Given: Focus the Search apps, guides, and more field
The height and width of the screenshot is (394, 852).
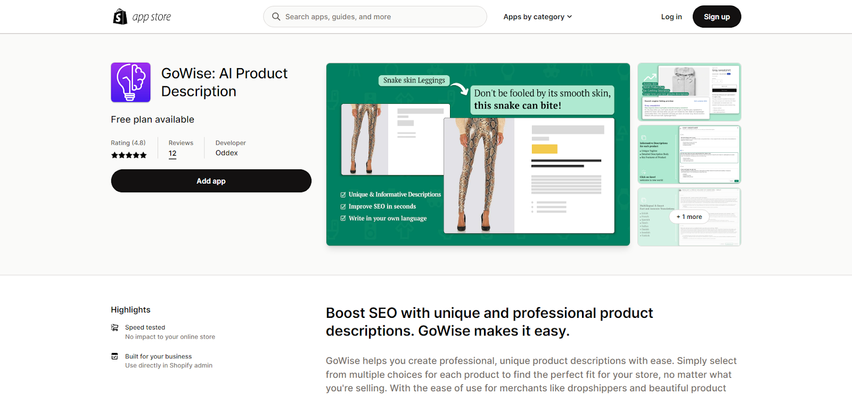Looking at the screenshot, I should tap(375, 17).
